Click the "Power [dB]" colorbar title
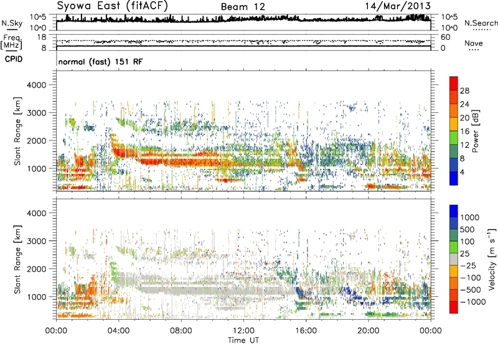 476,131
